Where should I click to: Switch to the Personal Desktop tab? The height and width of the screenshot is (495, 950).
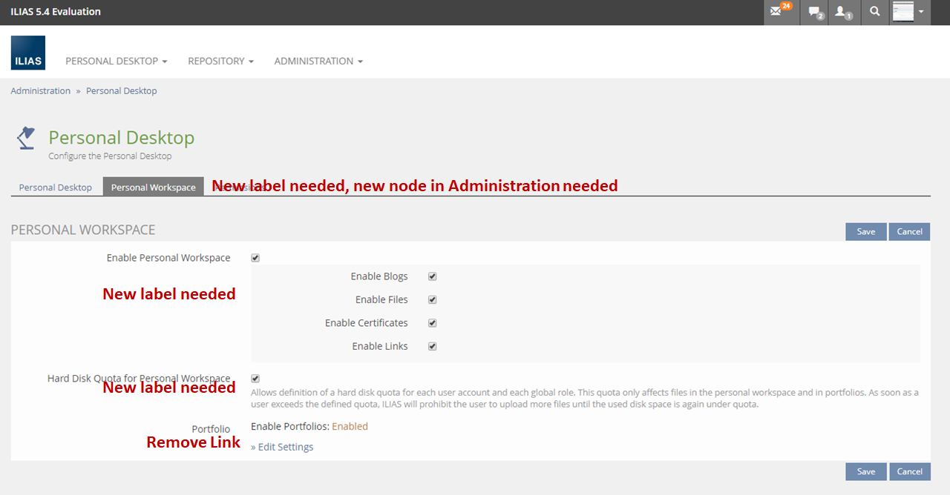(x=56, y=187)
